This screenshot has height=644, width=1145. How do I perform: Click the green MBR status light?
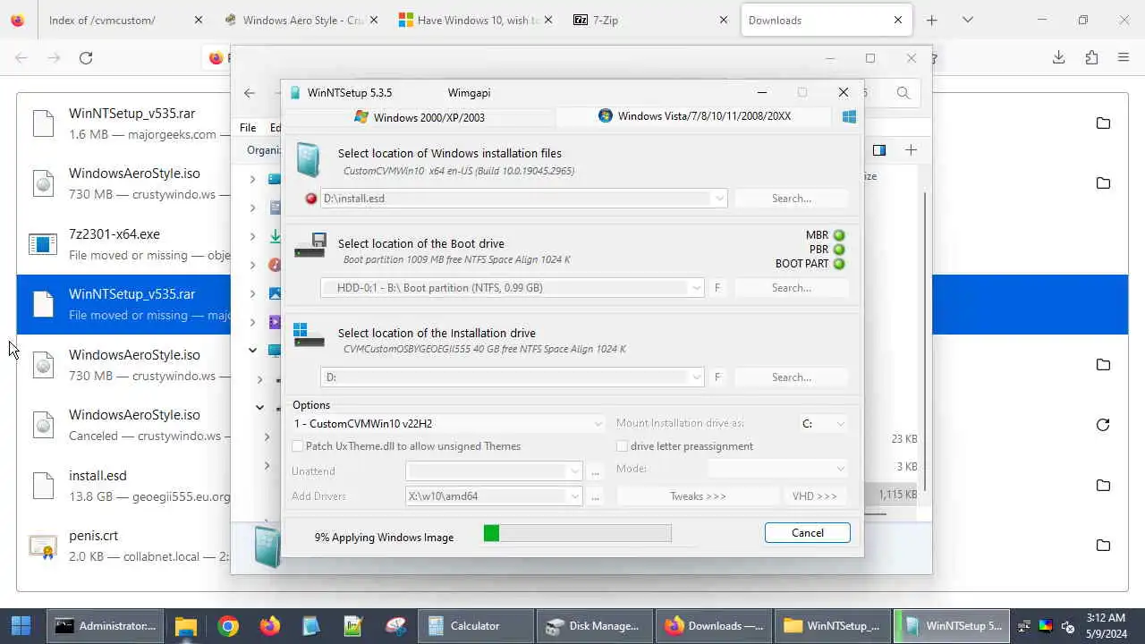[839, 235]
